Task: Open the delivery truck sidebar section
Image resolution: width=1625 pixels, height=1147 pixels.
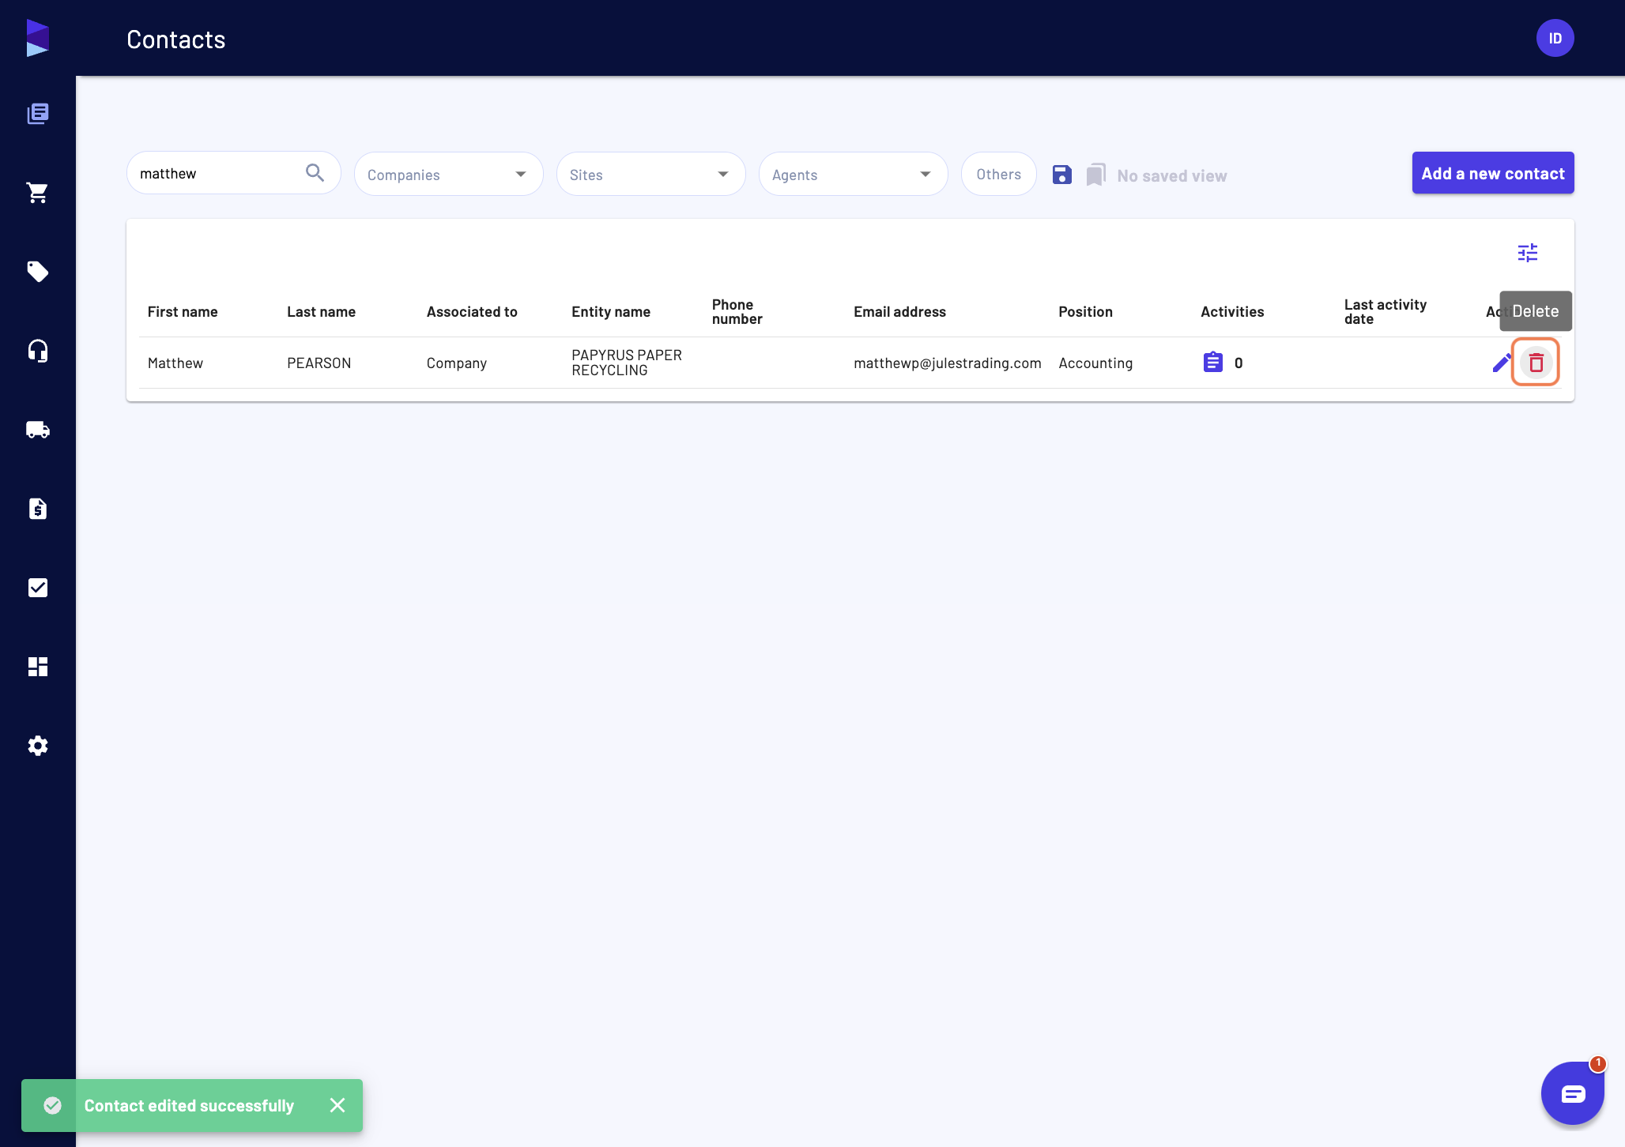Action: click(38, 430)
